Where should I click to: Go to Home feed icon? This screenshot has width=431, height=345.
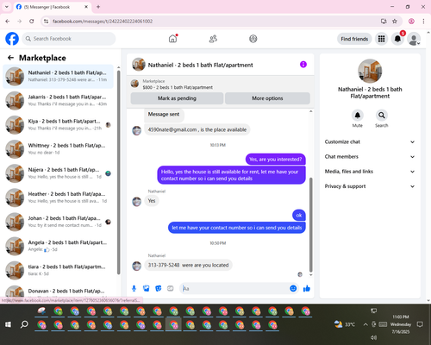(172, 39)
